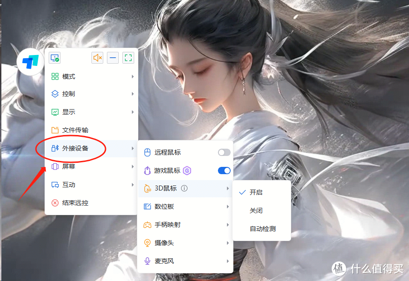Select the checked 开启 option
The height and width of the screenshot is (281, 409).
262,192
